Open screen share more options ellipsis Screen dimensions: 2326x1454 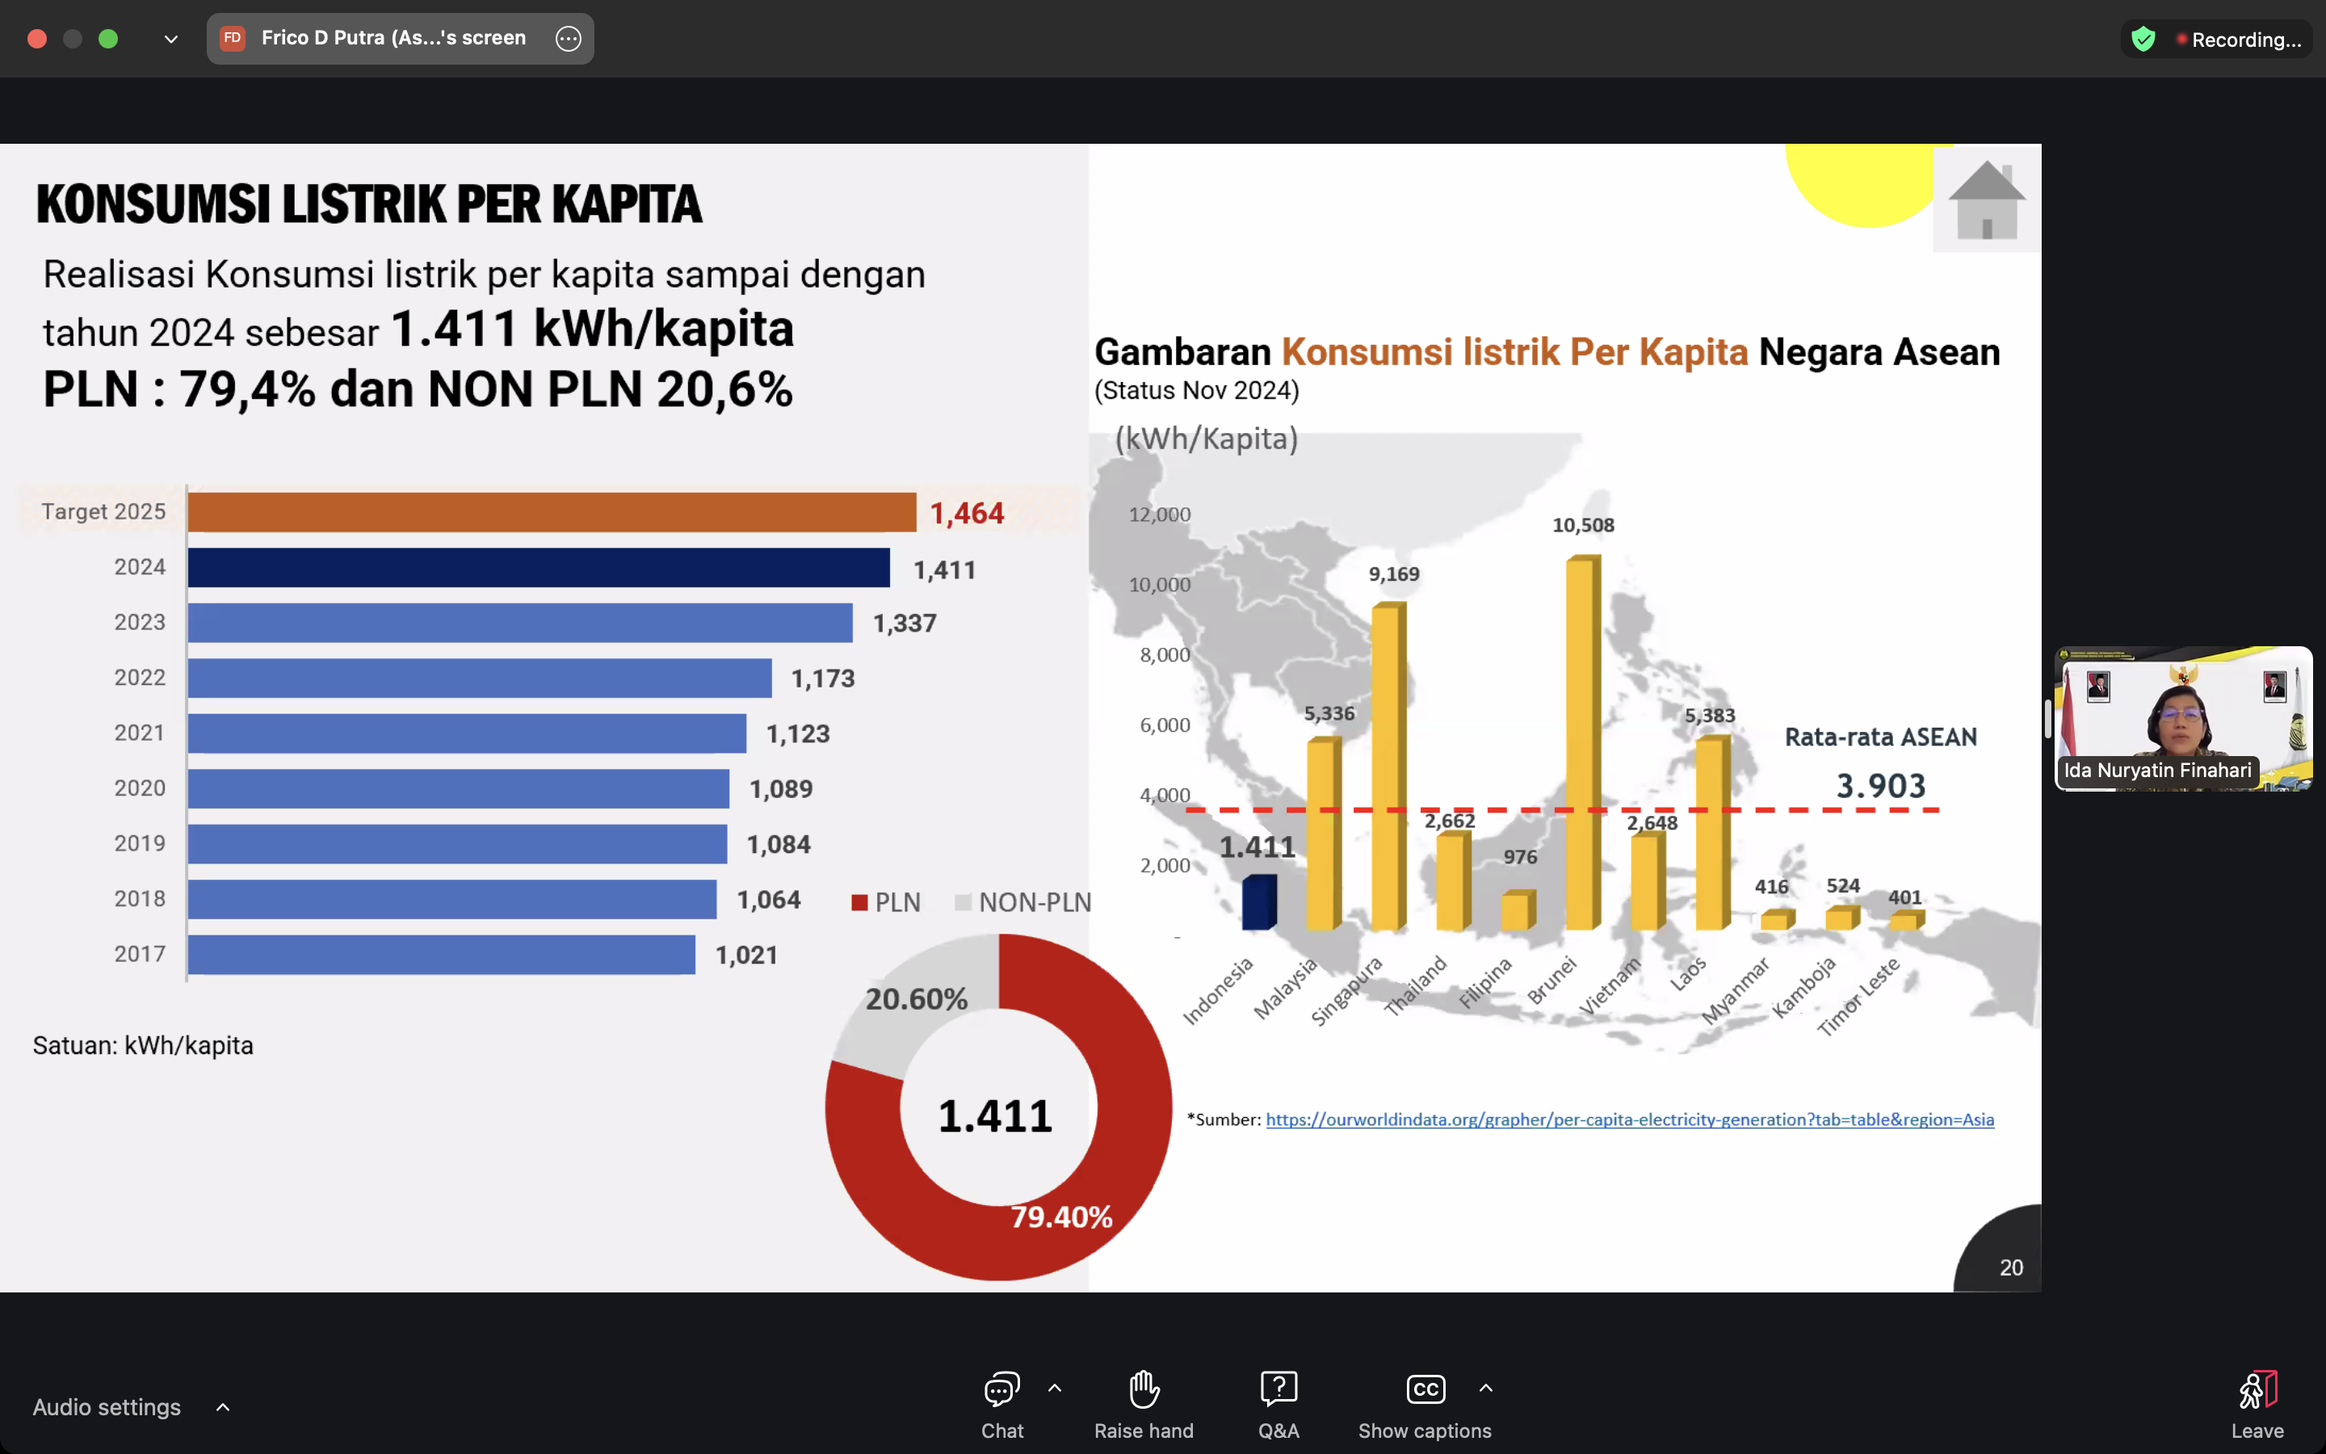pyautogui.click(x=568, y=39)
